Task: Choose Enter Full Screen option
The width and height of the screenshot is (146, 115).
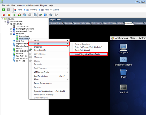Action: point(89,47)
